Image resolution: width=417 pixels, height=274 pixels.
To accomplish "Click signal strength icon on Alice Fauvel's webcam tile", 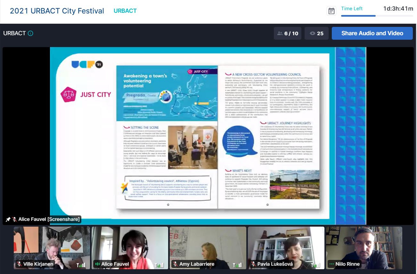I will point(159,265).
